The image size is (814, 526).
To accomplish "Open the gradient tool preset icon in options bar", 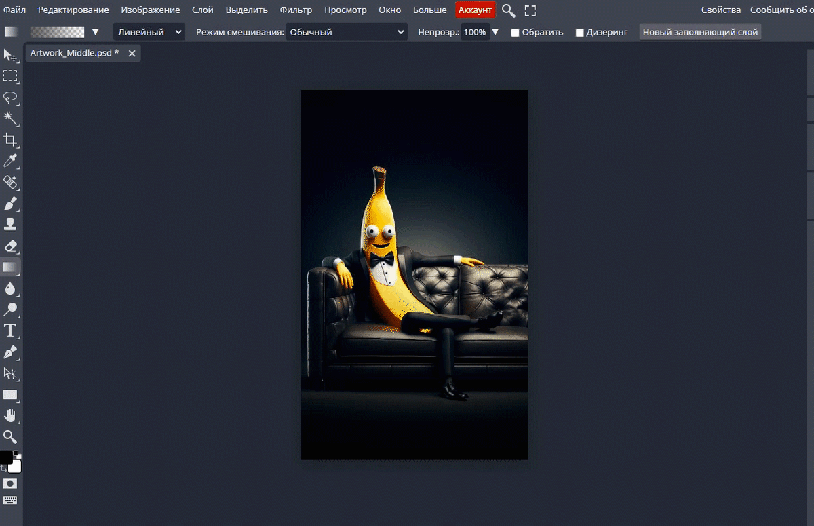I will [11, 32].
